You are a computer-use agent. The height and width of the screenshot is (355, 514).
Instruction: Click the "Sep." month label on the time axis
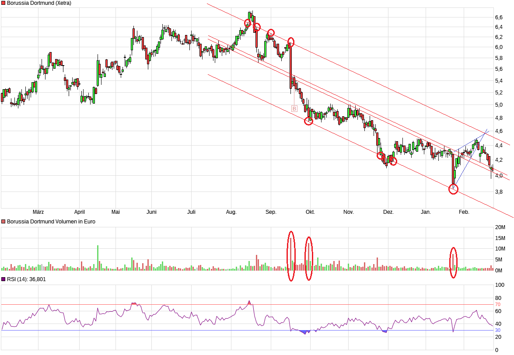point(271,212)
